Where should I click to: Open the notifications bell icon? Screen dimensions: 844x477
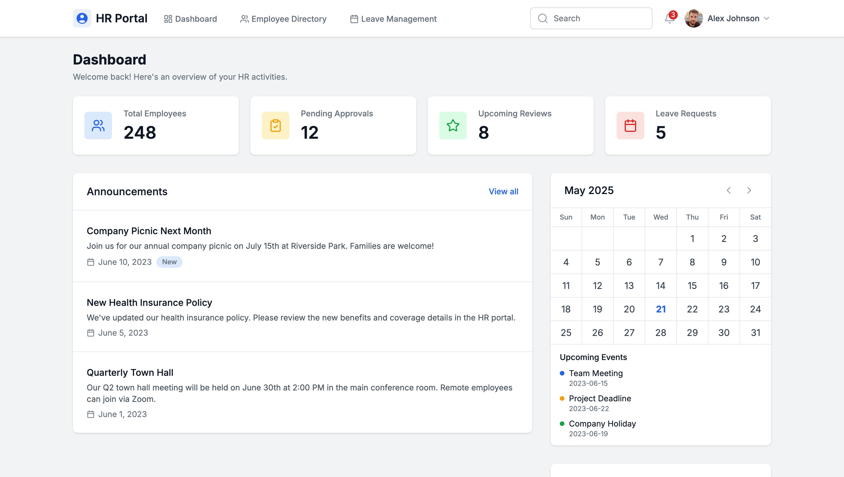(669, 18)
